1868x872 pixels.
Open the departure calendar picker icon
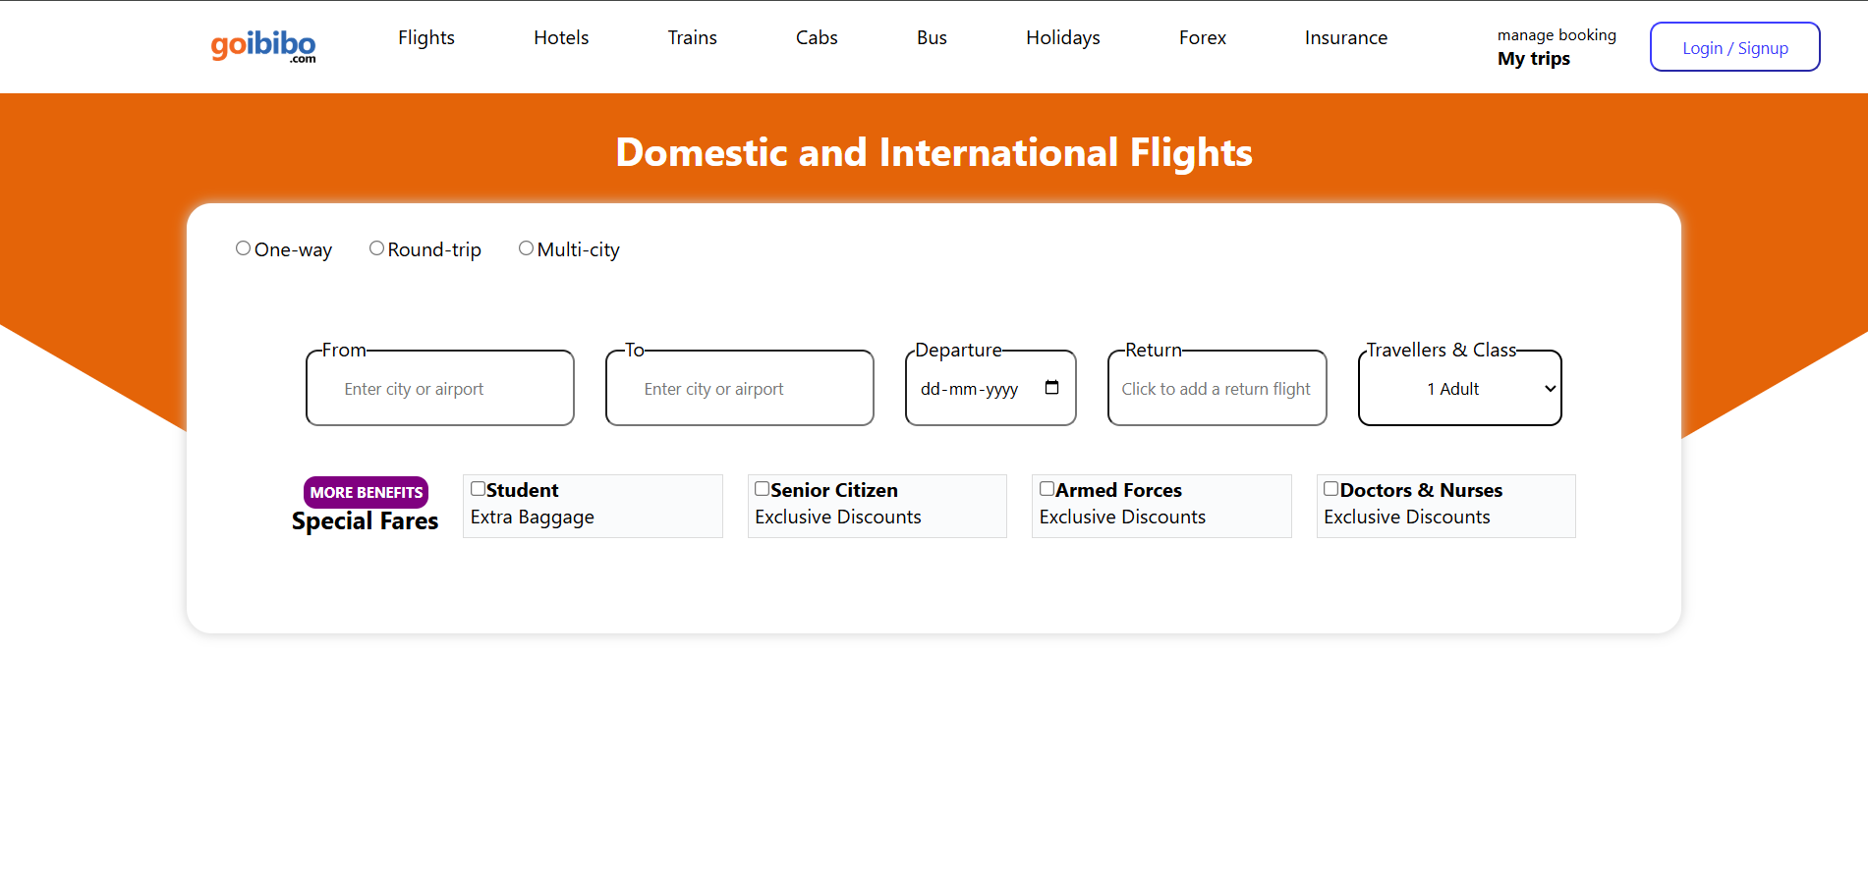click(1051, 388)
